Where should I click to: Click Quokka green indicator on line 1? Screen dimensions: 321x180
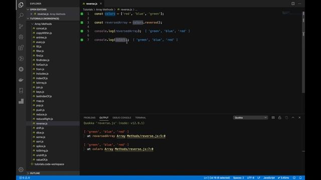pos(82,14)
